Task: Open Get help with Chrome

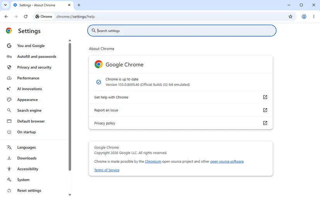Action: pyautogui.click(x=181, y=97)
